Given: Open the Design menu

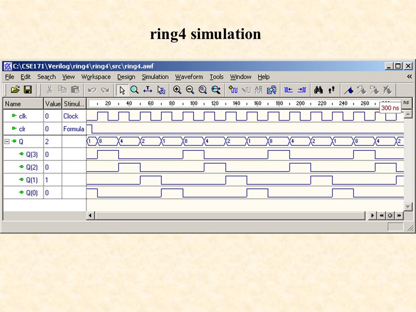Looking at the screenshot, I should pos(126,77).
